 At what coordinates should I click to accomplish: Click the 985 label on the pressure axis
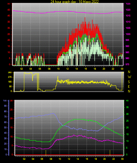(x=127, y=52)
